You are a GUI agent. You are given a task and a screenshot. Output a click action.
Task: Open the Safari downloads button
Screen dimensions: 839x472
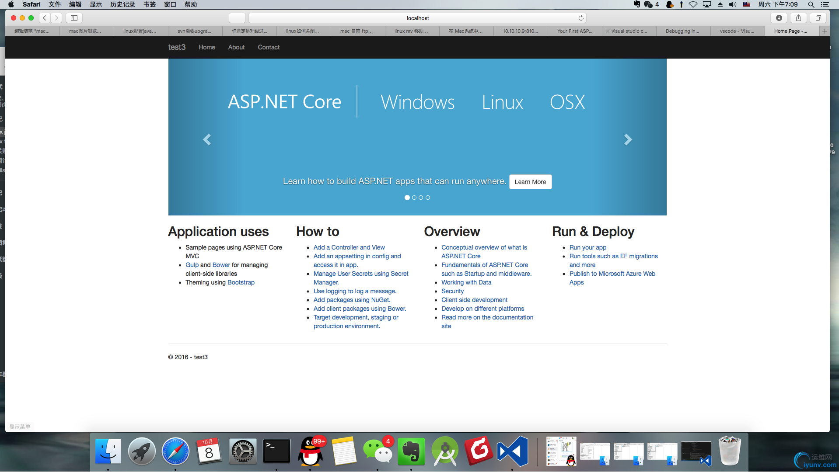click(779, 18)
